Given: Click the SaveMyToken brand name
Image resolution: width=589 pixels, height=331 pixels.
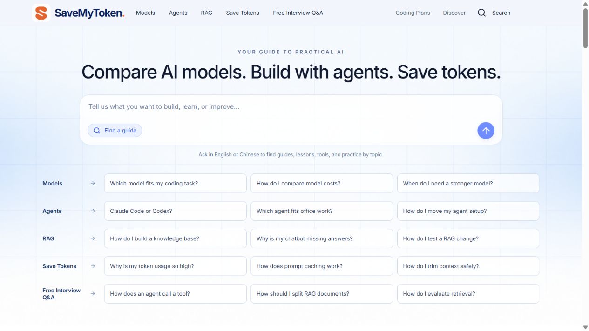Looking at the screenshot, I should (89, 13).
